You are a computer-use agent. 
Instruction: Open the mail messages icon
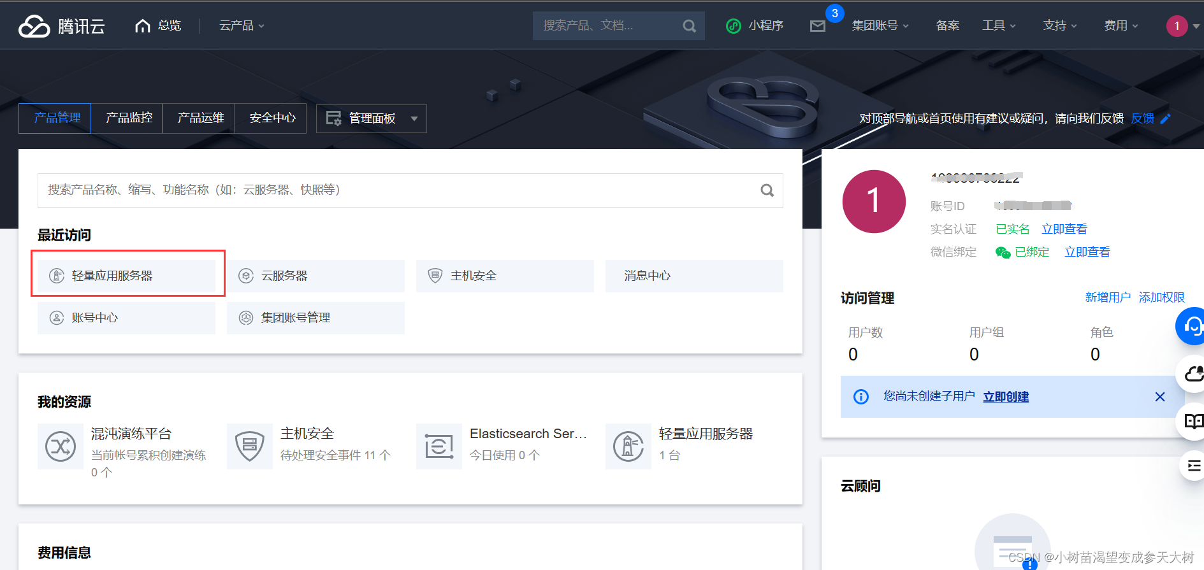pyautogui.click(x=818, y=26)
